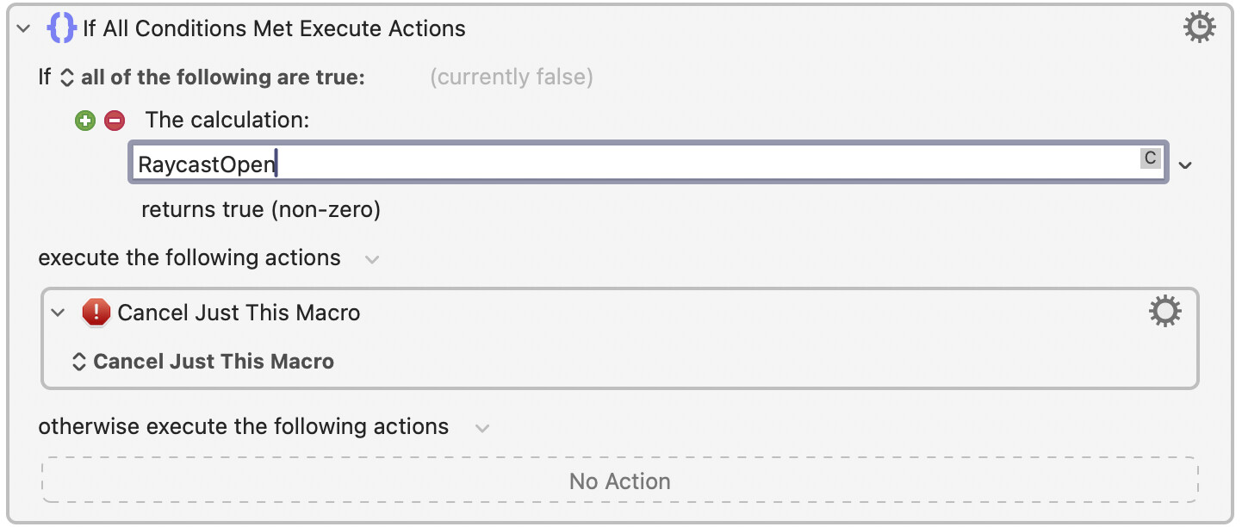Select the If All Conditions Met title
The height and width of the screenshot is (527, 1242).
pyautogui.click(x=274, y=28)
